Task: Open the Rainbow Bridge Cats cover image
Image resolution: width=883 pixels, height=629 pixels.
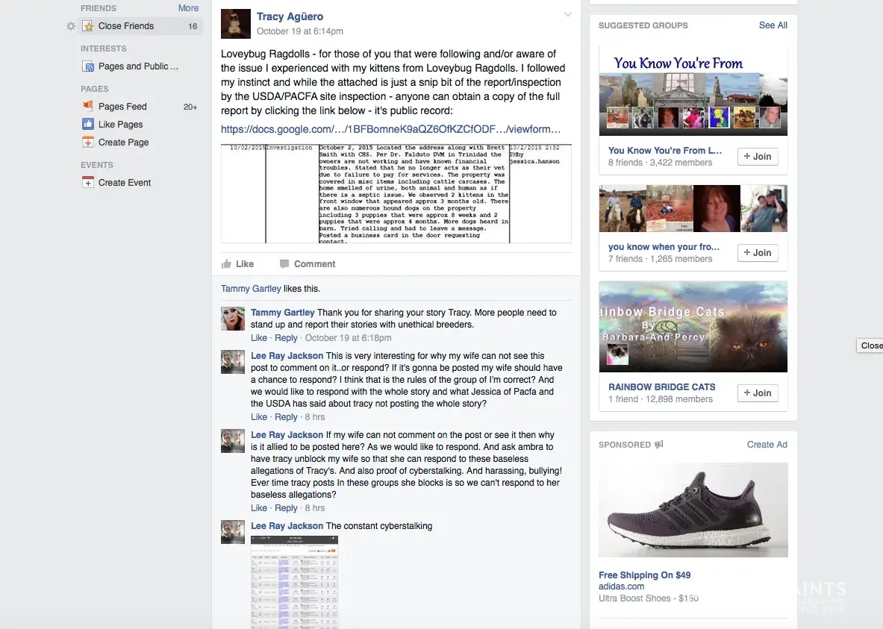Action: [693, 327]
